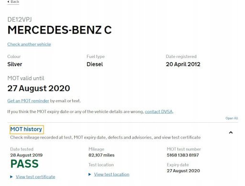
Task: Expand View test certificate details
Action: coord(35,177)
